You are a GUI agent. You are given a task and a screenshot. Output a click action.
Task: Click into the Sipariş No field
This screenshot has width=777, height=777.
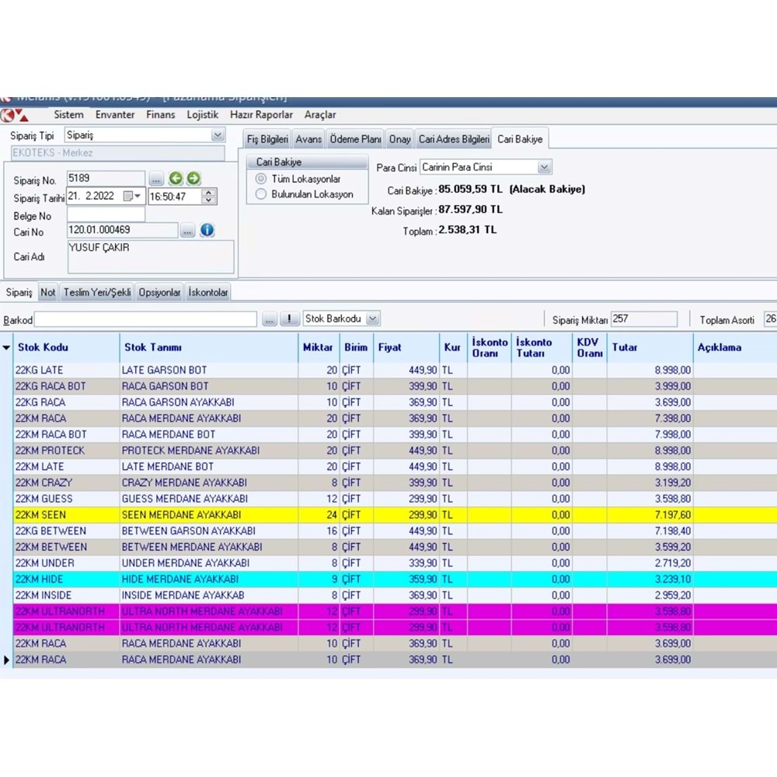pyautogui.click(x=106, y=179)
